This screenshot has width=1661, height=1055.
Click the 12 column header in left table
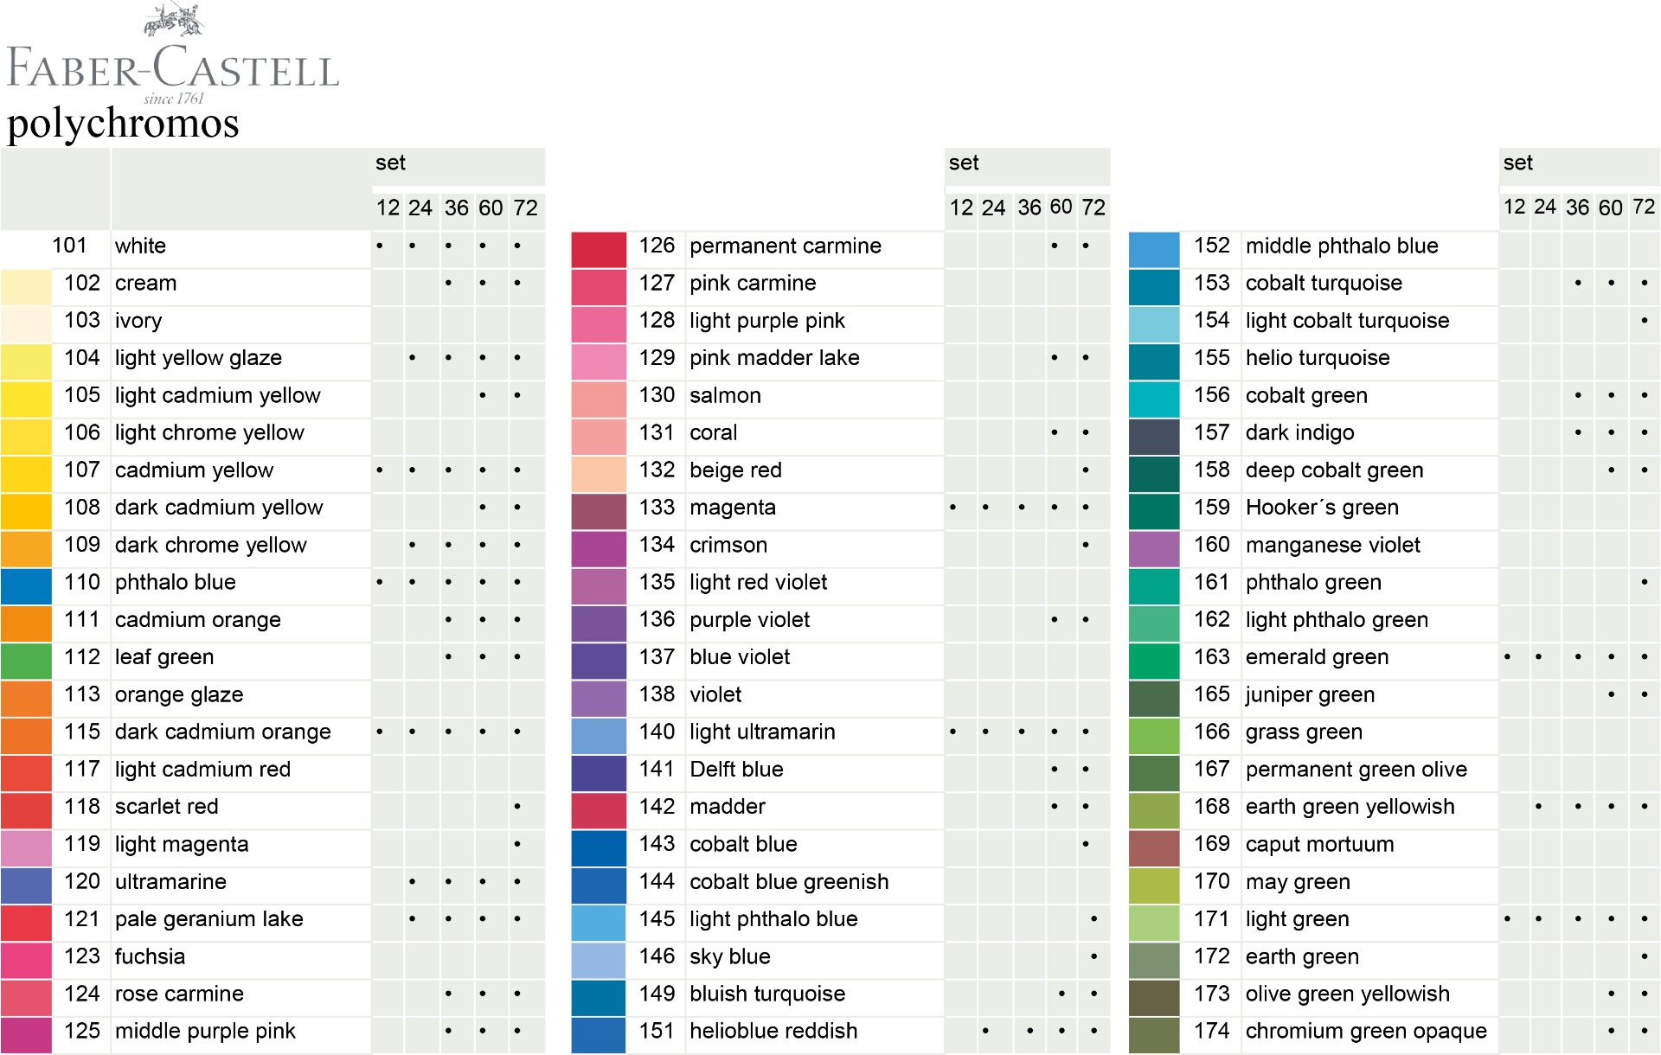388,208
